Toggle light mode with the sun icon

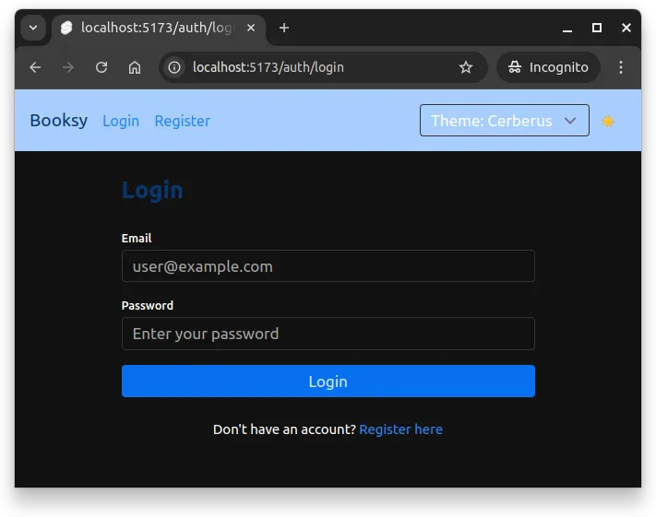608,122
